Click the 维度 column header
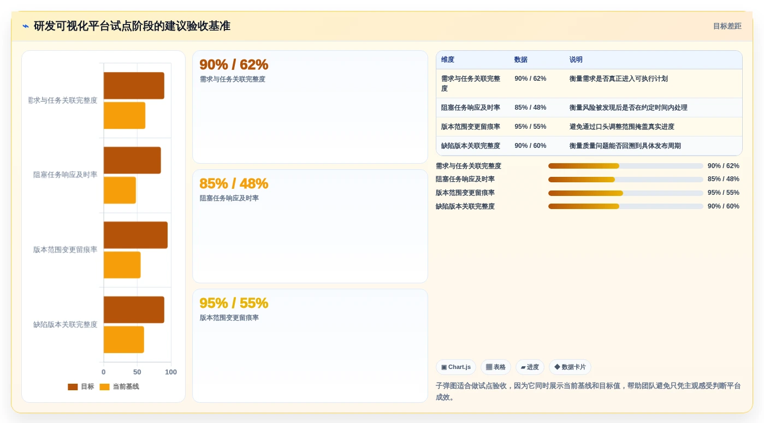Screen dimensions: 764x423 click(448, 59)
